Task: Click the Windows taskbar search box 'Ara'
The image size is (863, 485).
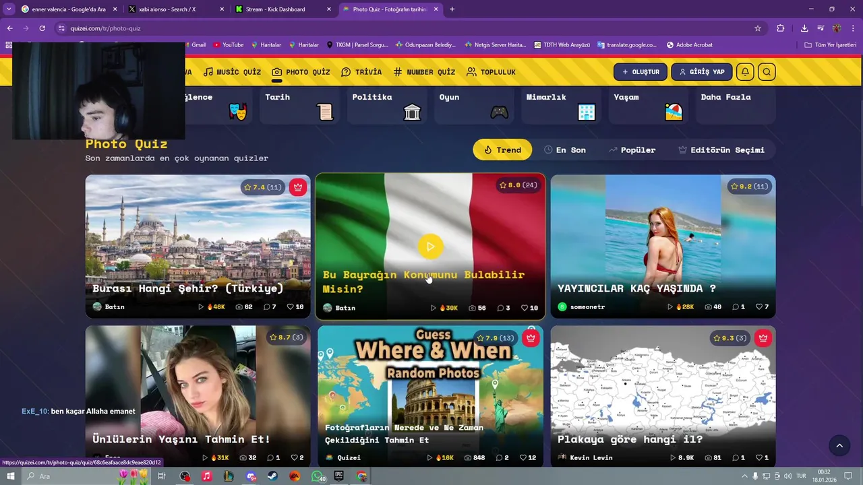Action: tap(67, 476)
